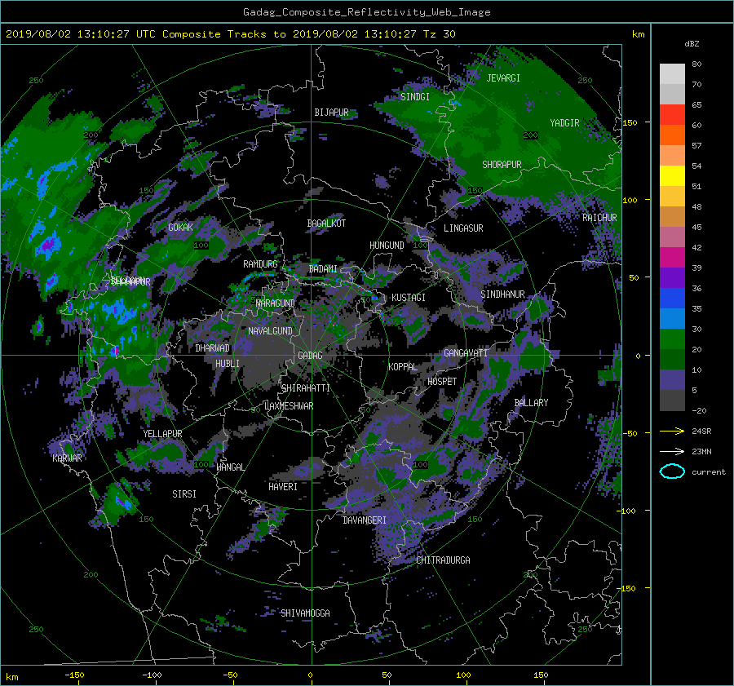Select the SHIRAHATTI label
The height and width of the screenshot is (686, 734).
click(306, 388)
